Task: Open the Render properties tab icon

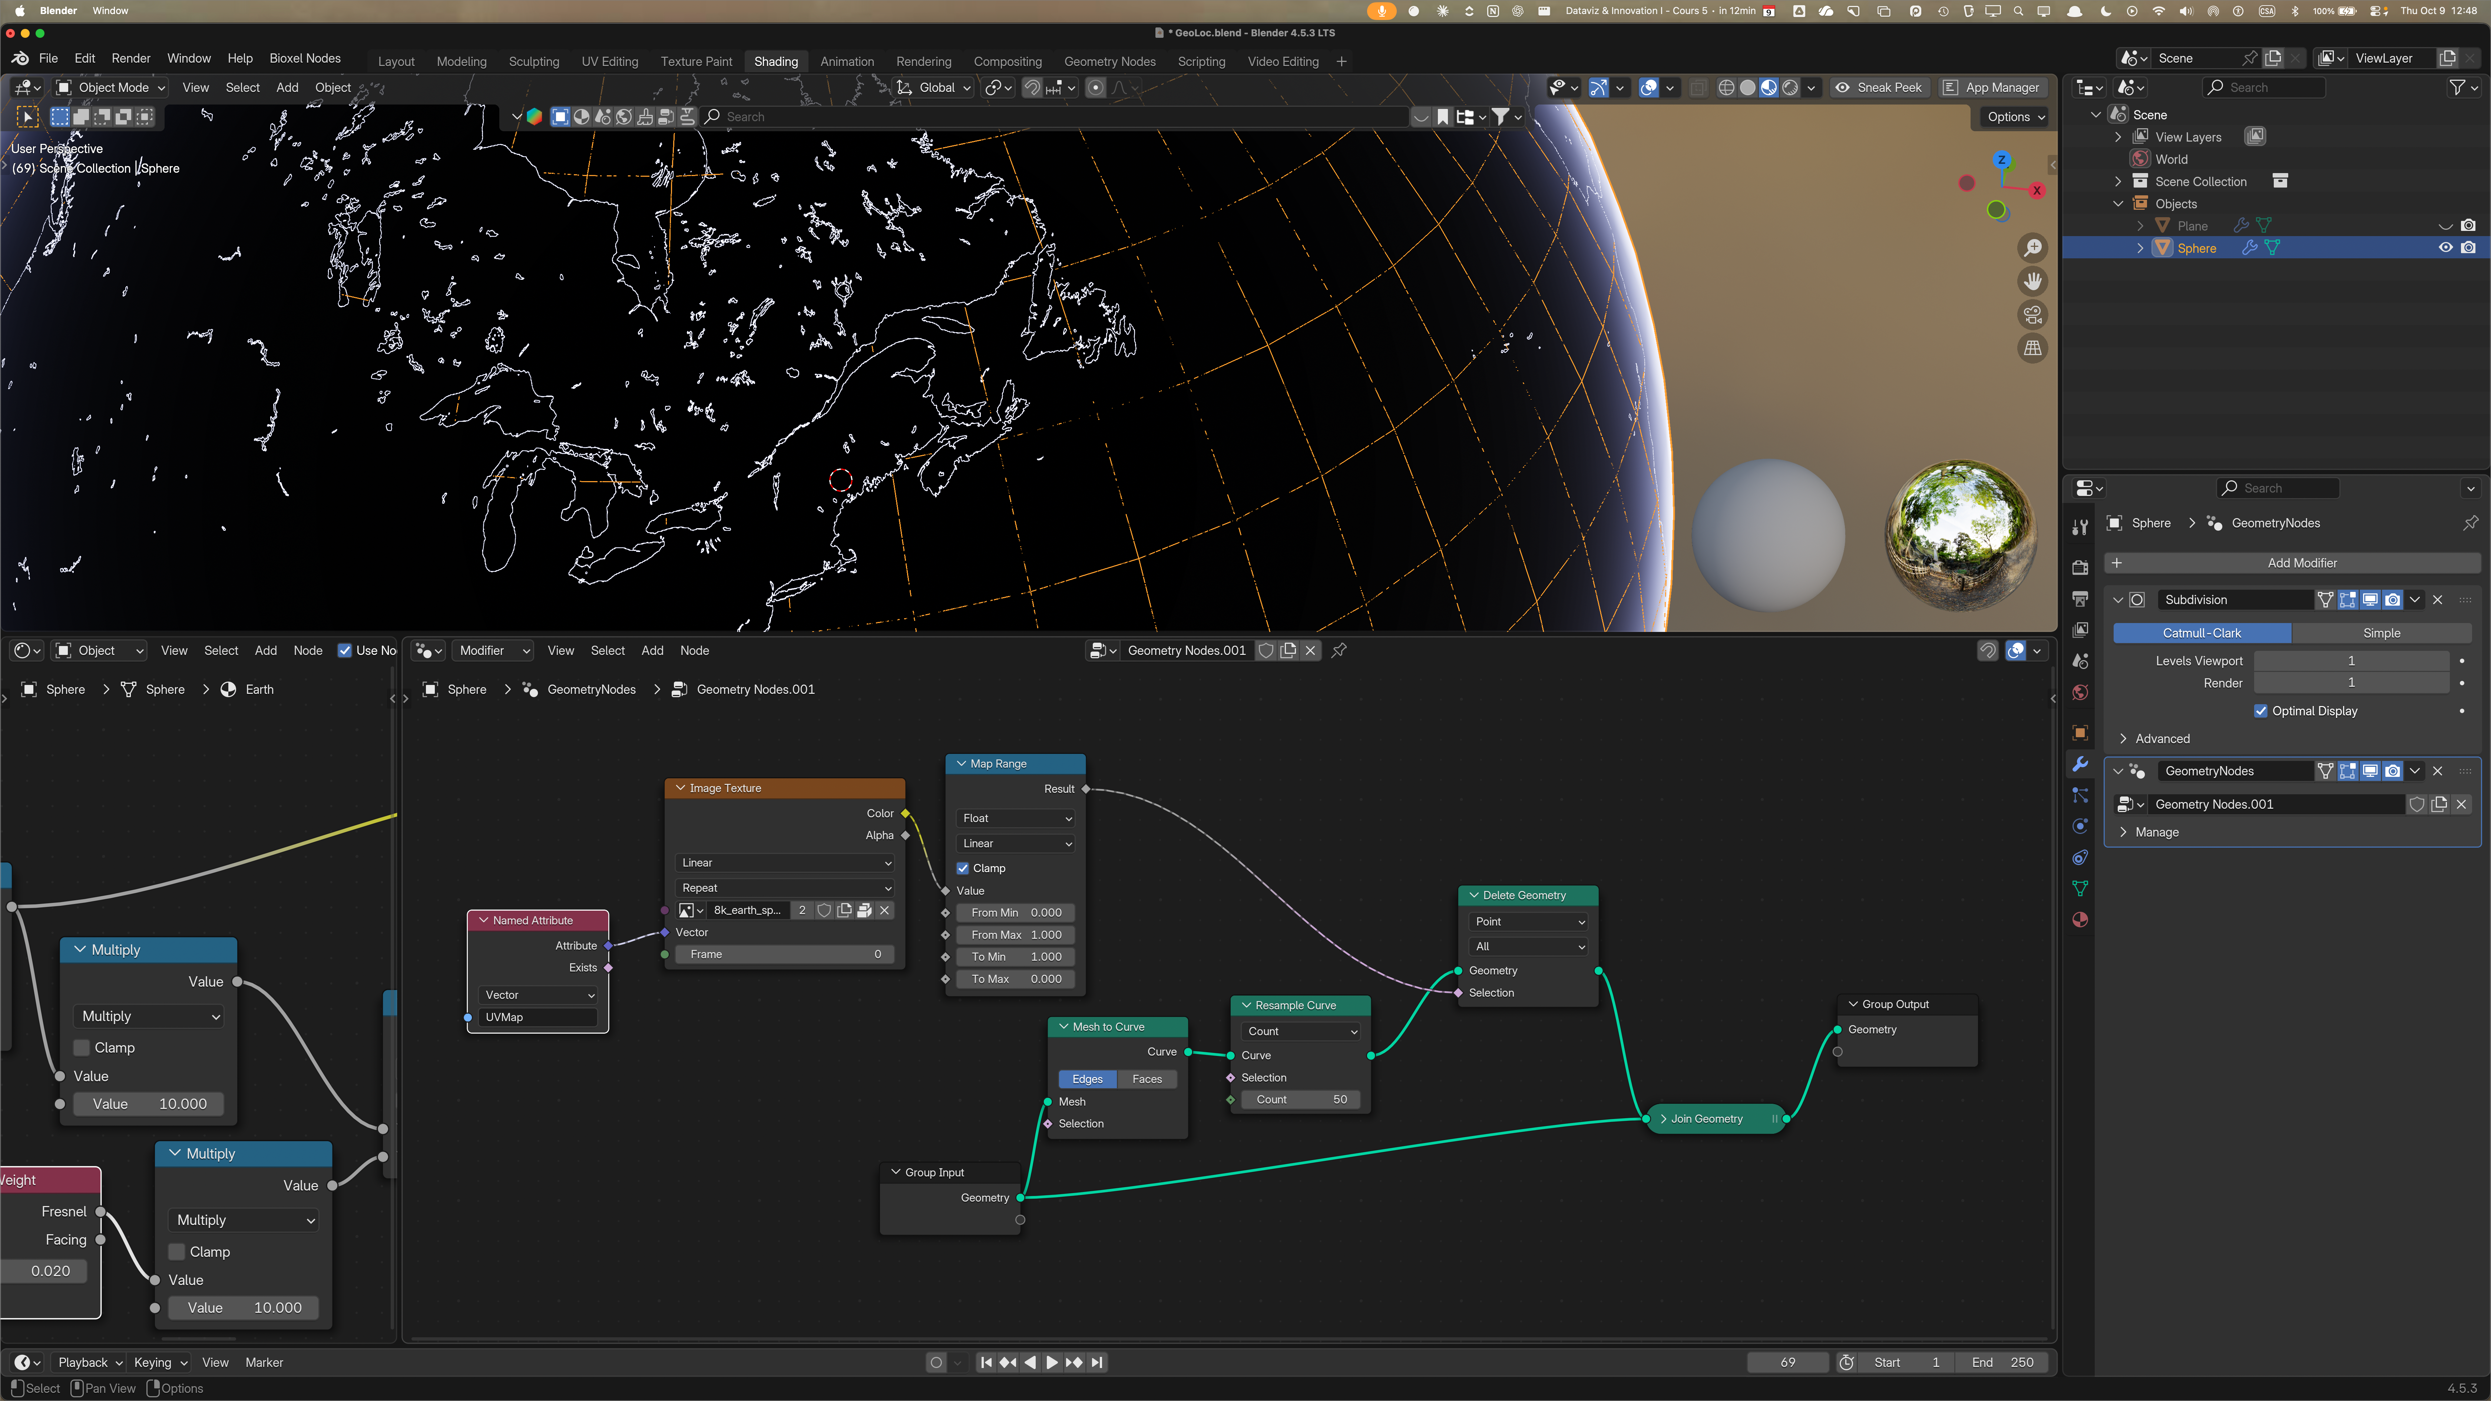Action: pos(2080,567)
